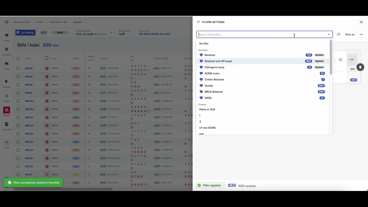The height and width of the screenshot is (207, 368).
Task: Choose the BRCA Retained filter
Action: [x=213, y=92]
